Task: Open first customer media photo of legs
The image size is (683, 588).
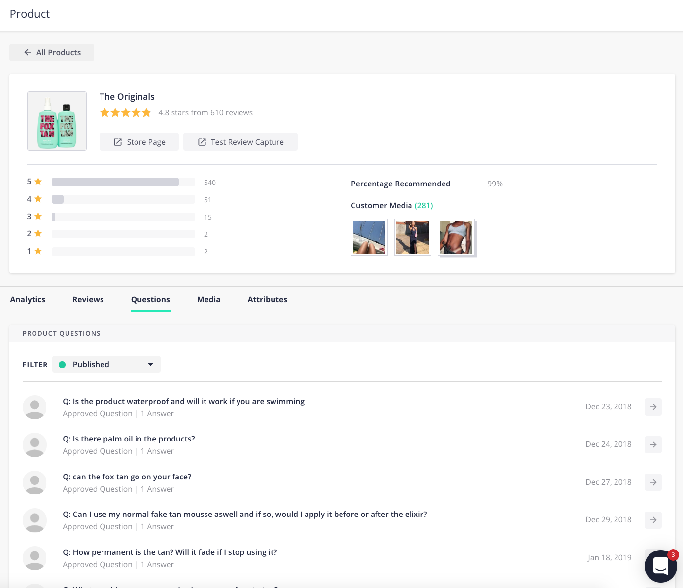Action: point(369,237)
